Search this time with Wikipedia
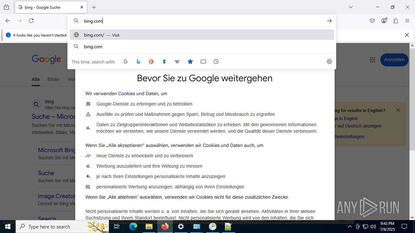 tap(177, 61)
